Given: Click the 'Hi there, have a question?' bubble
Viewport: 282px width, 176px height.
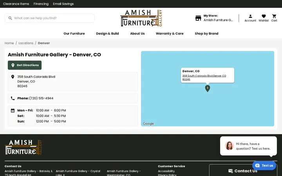Looking at the screenshot, I should 248,146.
